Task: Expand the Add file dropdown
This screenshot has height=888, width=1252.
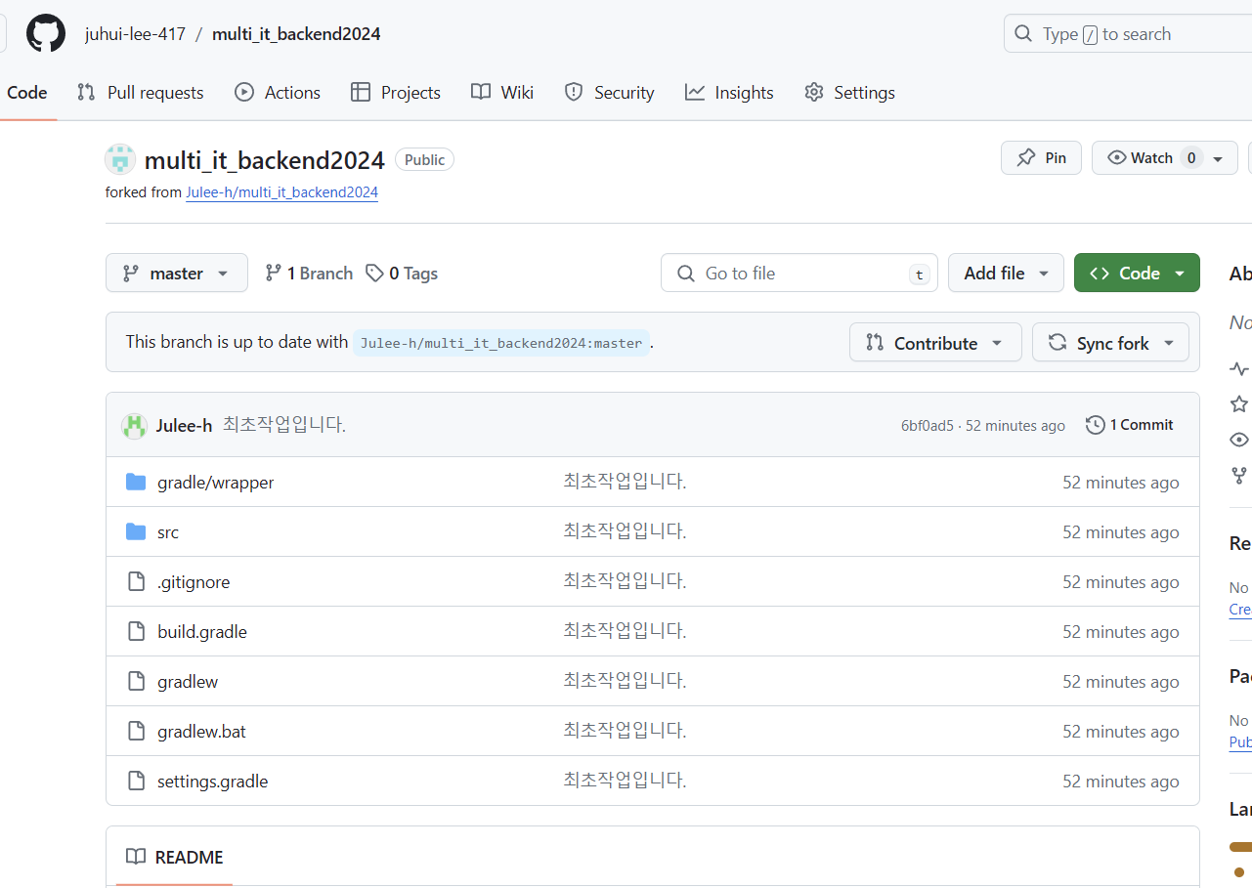Action: click(1006, 274)
